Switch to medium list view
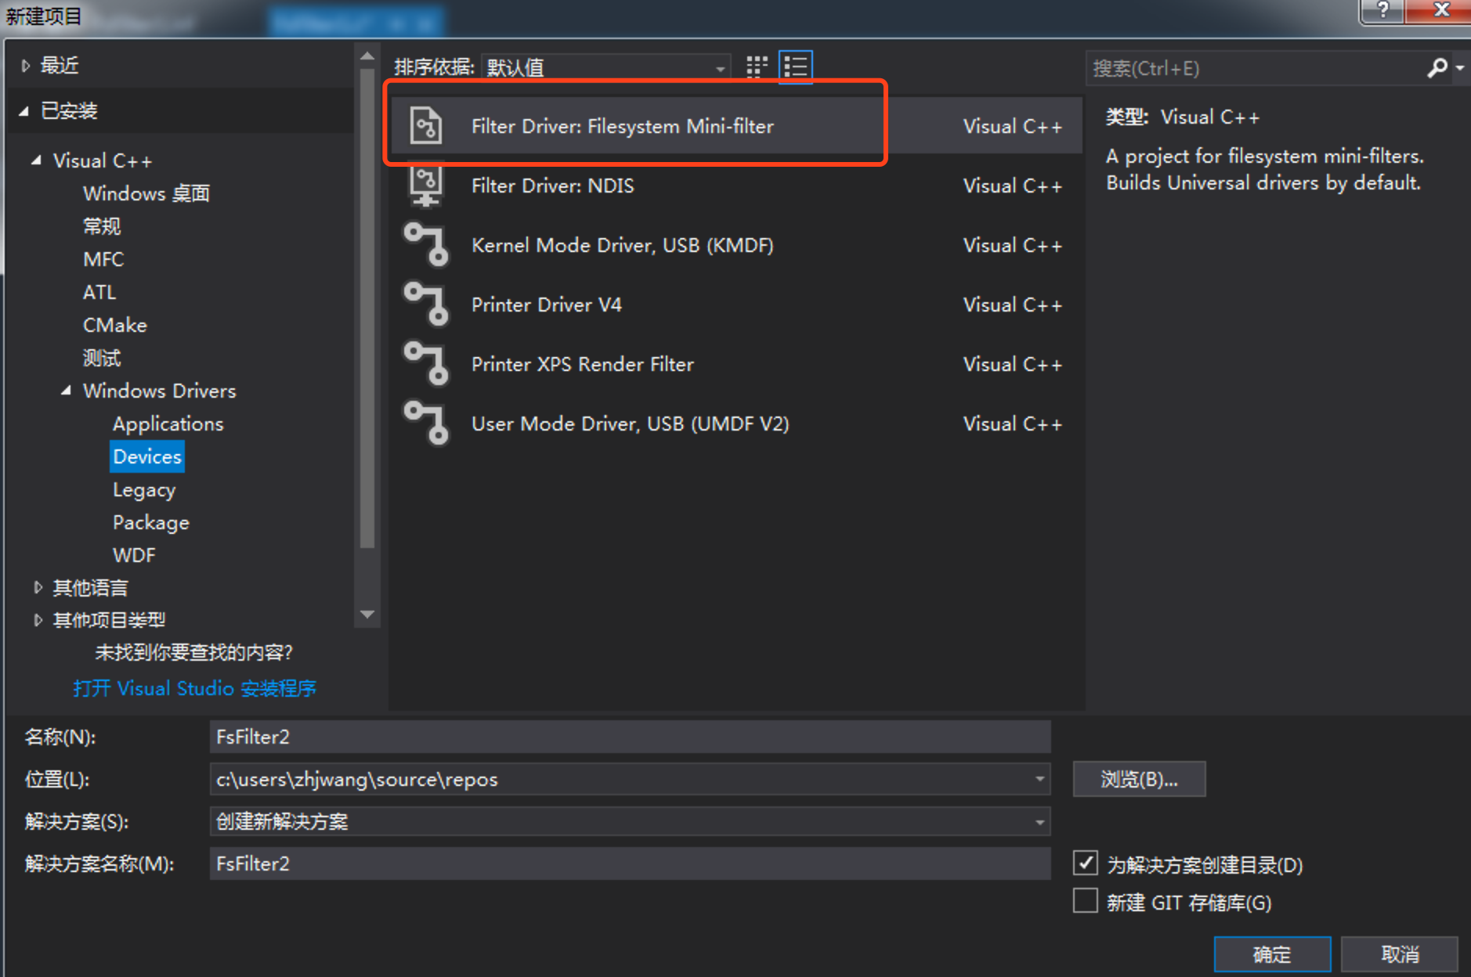Image resolution: width=1471 pixels, height=977 pixels. point(796,67)
